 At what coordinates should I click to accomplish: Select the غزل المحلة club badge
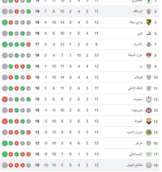pos(148,55)
